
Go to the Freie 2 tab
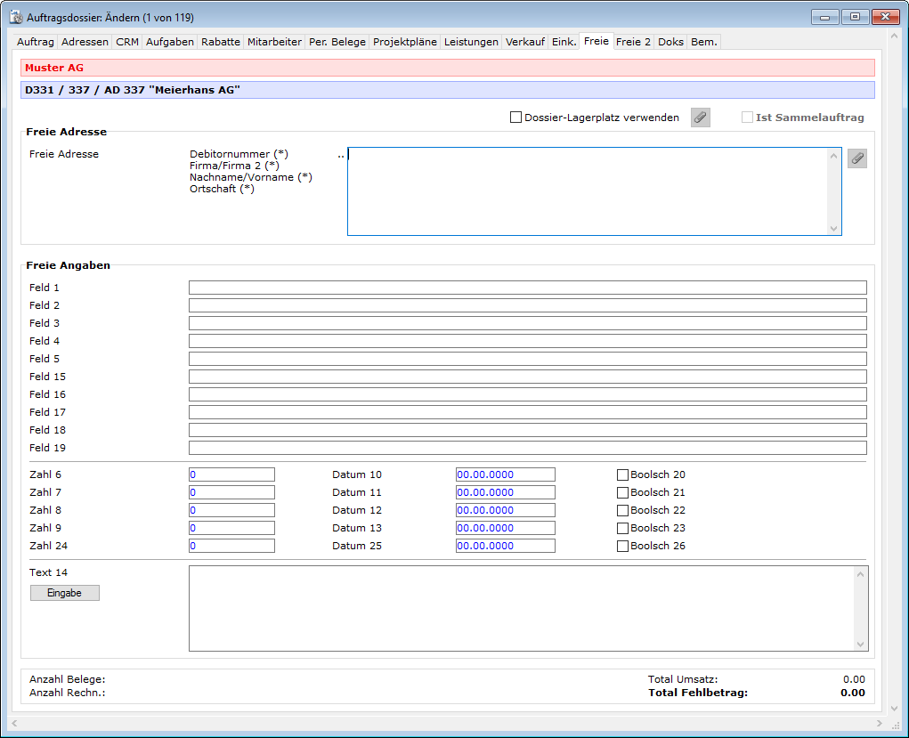633,42
